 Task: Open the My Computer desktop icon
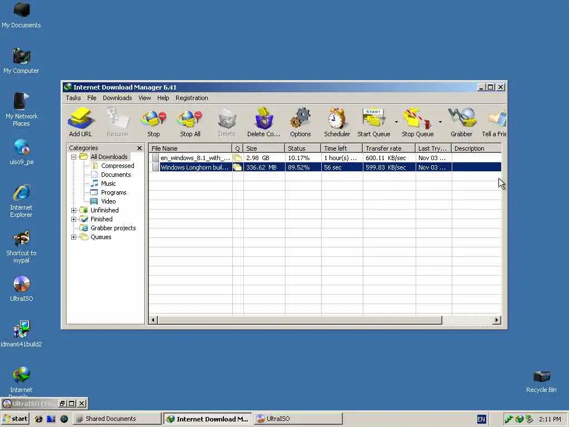coord(21,61)
